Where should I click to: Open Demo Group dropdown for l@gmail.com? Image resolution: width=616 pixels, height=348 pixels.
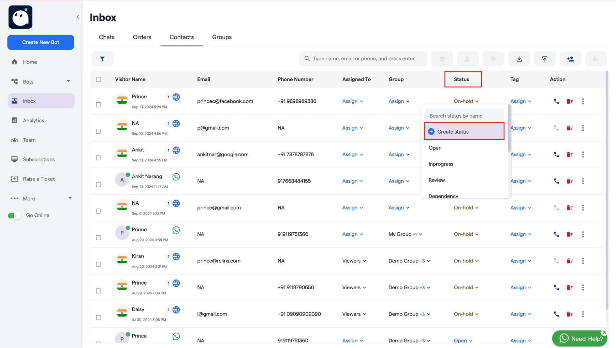tap(409, 314)
